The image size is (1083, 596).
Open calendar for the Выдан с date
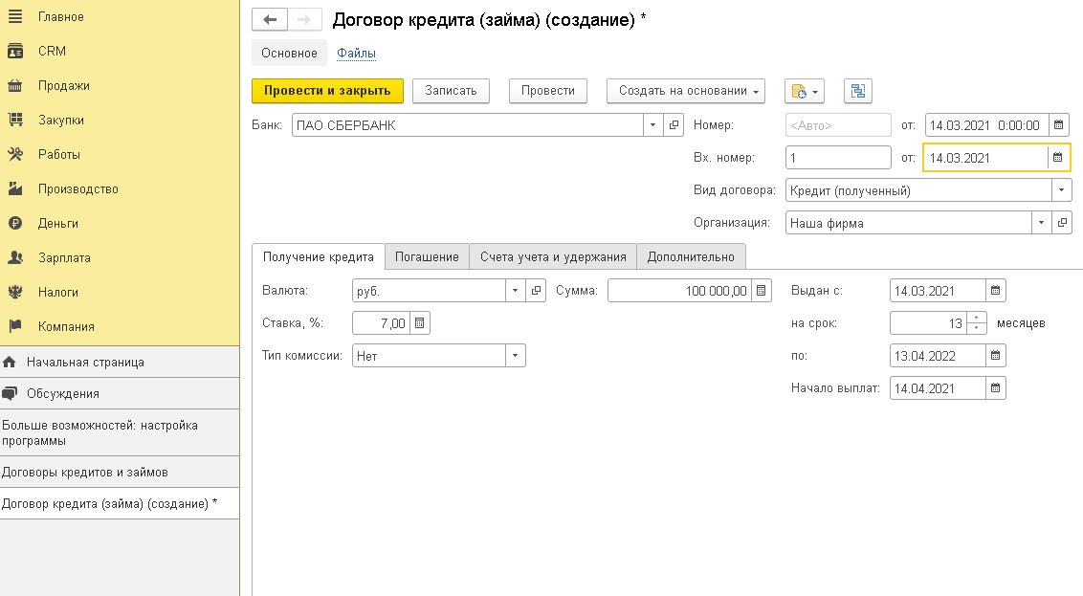995,291
